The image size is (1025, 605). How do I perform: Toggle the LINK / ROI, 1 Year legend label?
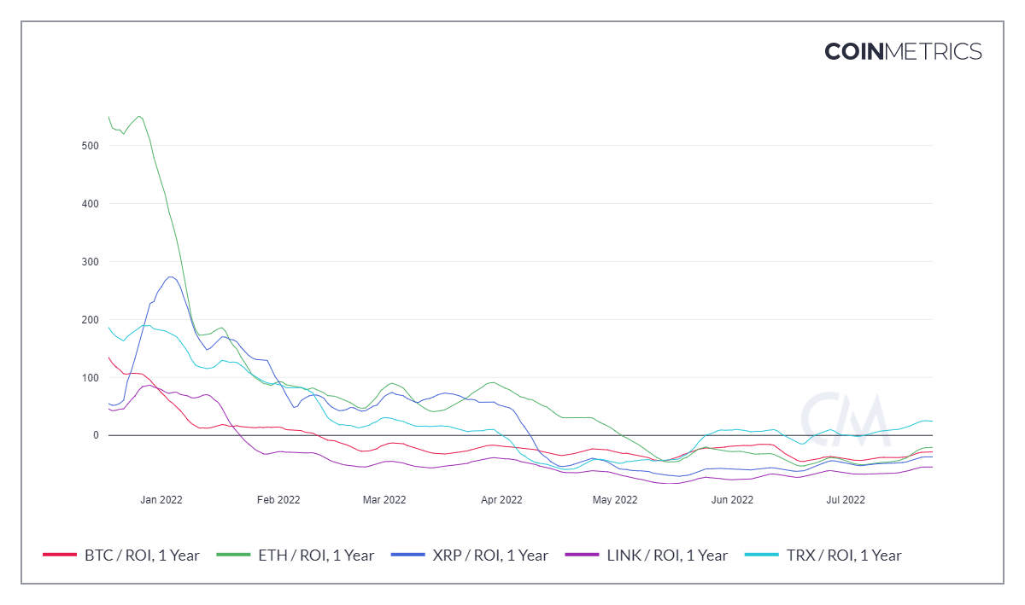coord(667,556)
